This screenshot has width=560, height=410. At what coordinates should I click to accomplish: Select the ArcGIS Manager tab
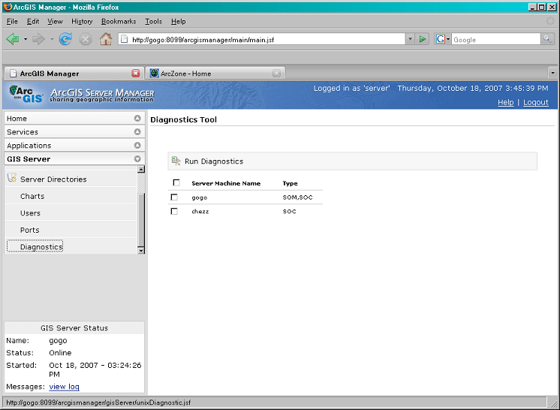coord(74,74)
